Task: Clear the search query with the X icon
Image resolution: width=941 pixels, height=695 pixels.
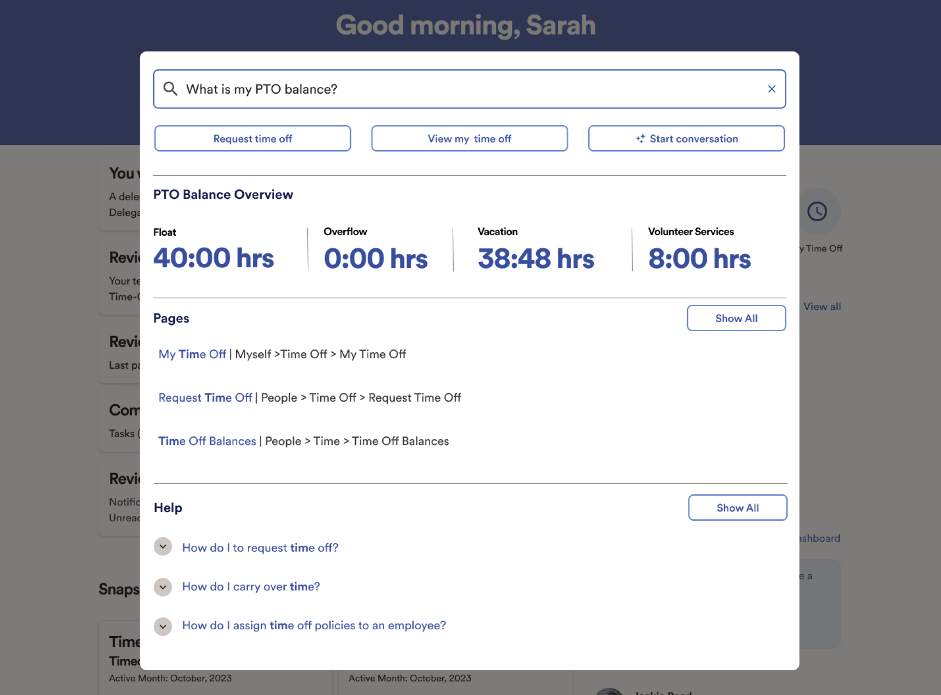Action: point(772,89)
